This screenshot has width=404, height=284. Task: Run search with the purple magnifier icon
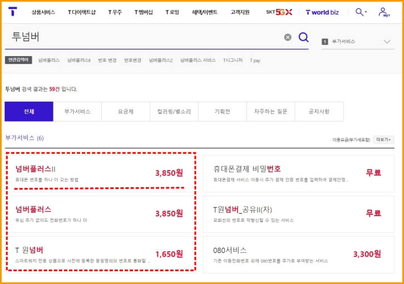[x=303, y=37]
